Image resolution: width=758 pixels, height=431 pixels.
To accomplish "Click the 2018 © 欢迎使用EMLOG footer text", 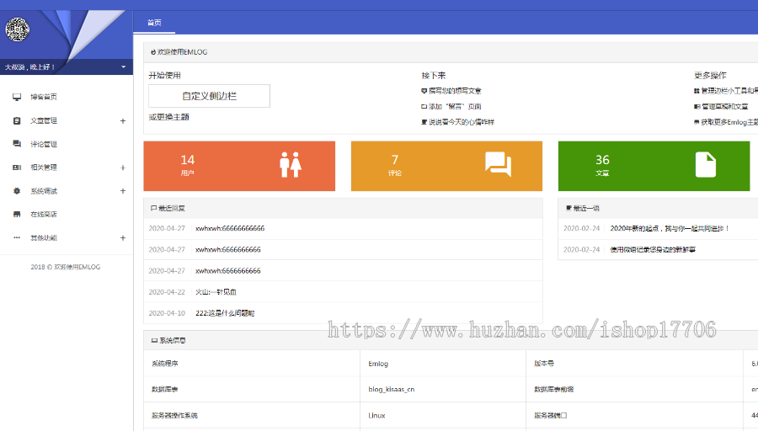I will [65, 267].
